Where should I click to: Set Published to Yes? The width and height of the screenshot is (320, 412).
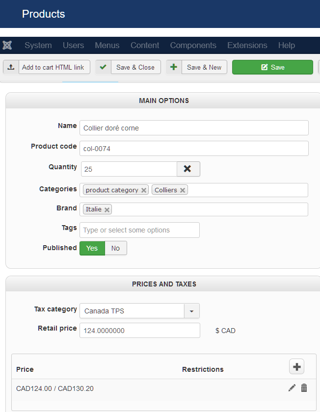tap(92, 248)
